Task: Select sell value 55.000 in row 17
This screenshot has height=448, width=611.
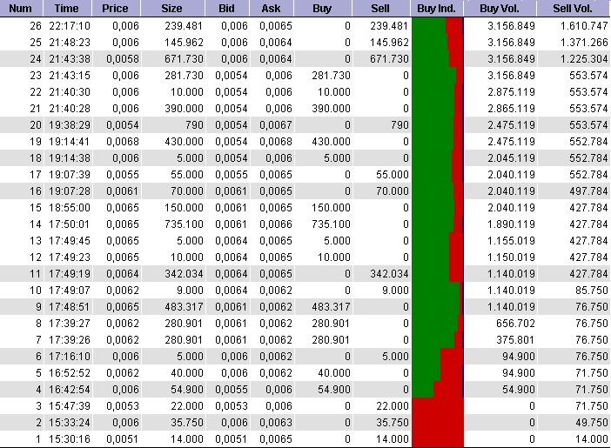Action: pos(393,175)
